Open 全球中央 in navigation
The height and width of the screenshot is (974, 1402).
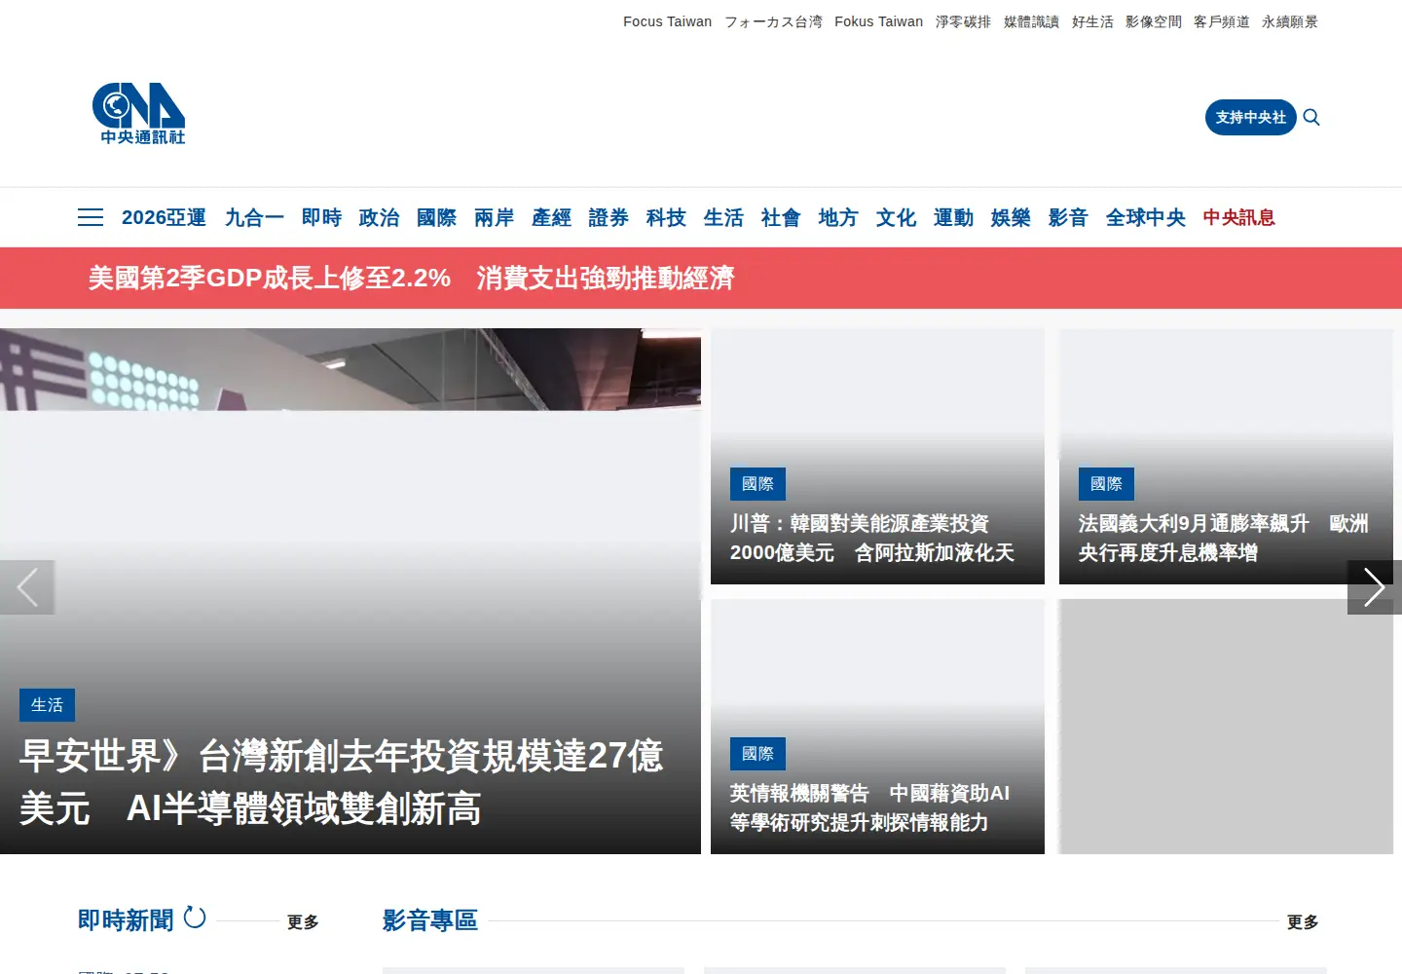click(1146, 217)
